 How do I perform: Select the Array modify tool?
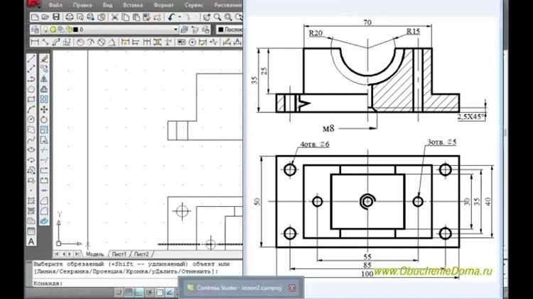pos(44,99)
